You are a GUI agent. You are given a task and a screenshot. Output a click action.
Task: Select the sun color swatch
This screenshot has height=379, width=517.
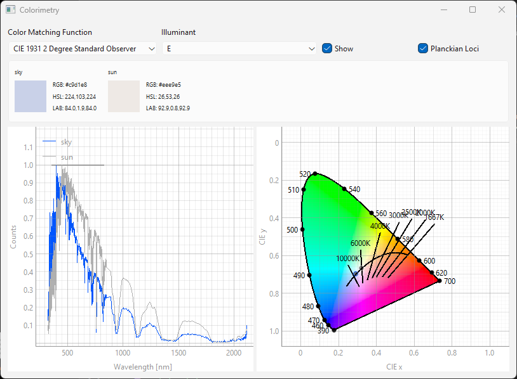[124, 96]
